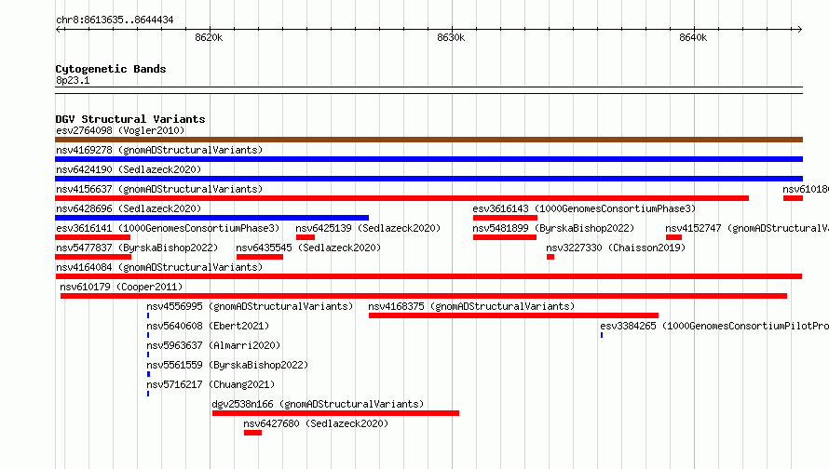Screen dimensions: 829x469
Task: Click the red bar under esv3616141
Action: tap(92, 237)
